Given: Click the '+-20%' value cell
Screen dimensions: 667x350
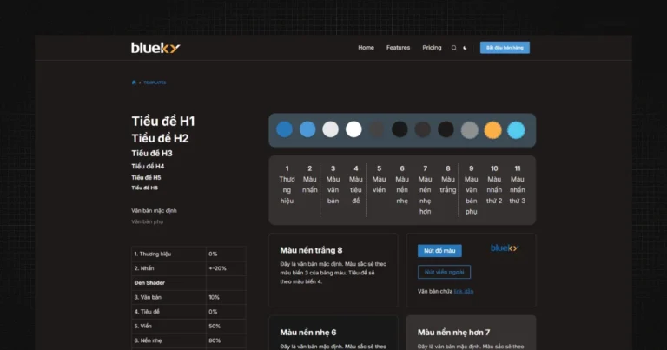Looking at the screenshot, I should tap(226, 268).
